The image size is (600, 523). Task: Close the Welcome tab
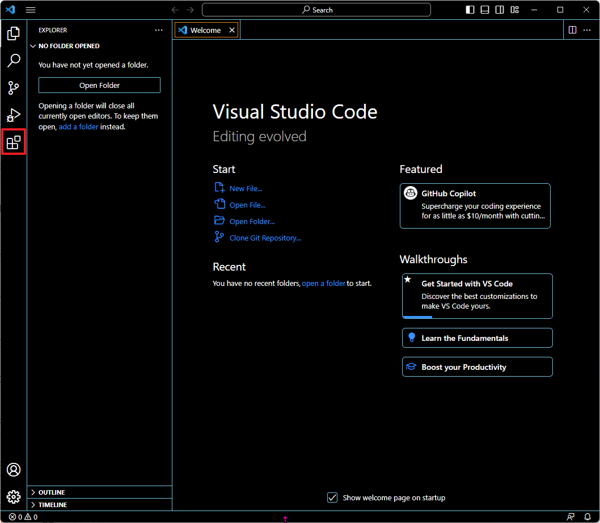click(x=232, y=30)
